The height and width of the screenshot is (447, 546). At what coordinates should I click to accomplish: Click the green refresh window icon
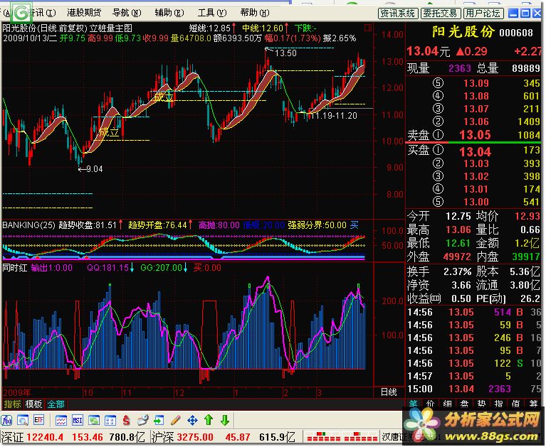[94, 421]
